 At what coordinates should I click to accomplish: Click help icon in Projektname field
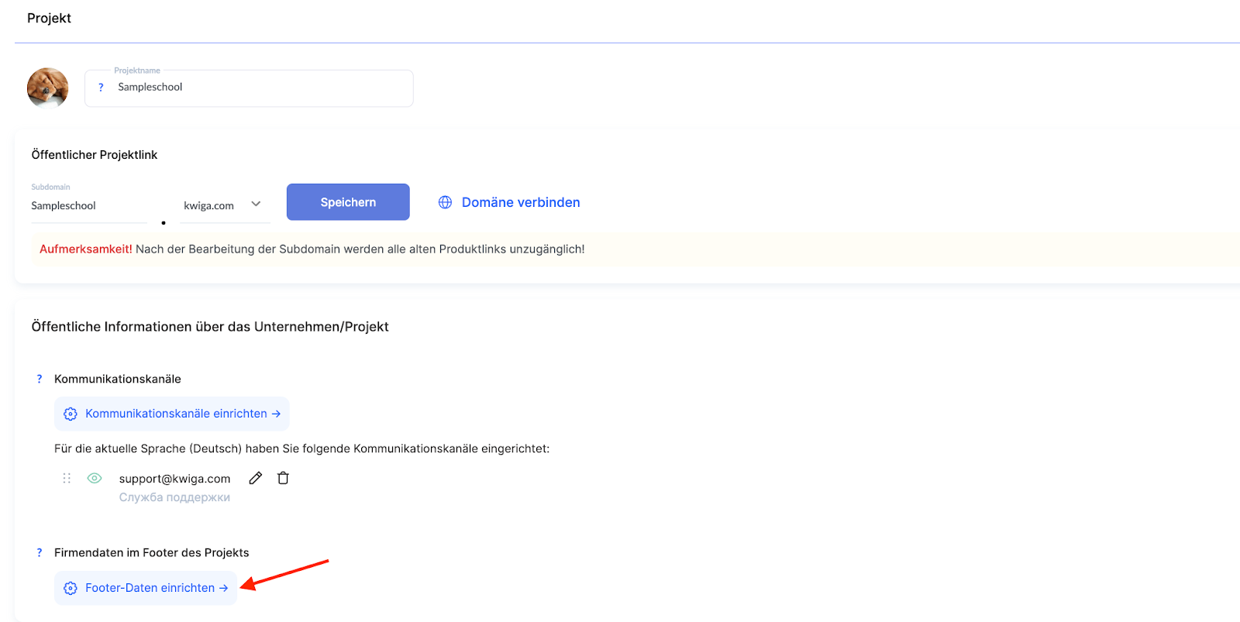(101, 88)
